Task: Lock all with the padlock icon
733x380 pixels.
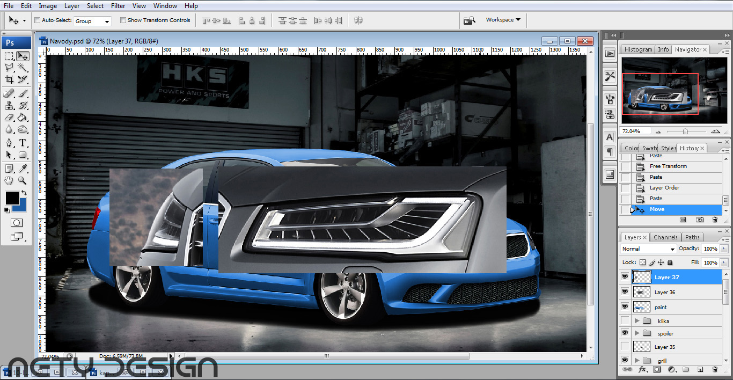Action: coord(671,262)
